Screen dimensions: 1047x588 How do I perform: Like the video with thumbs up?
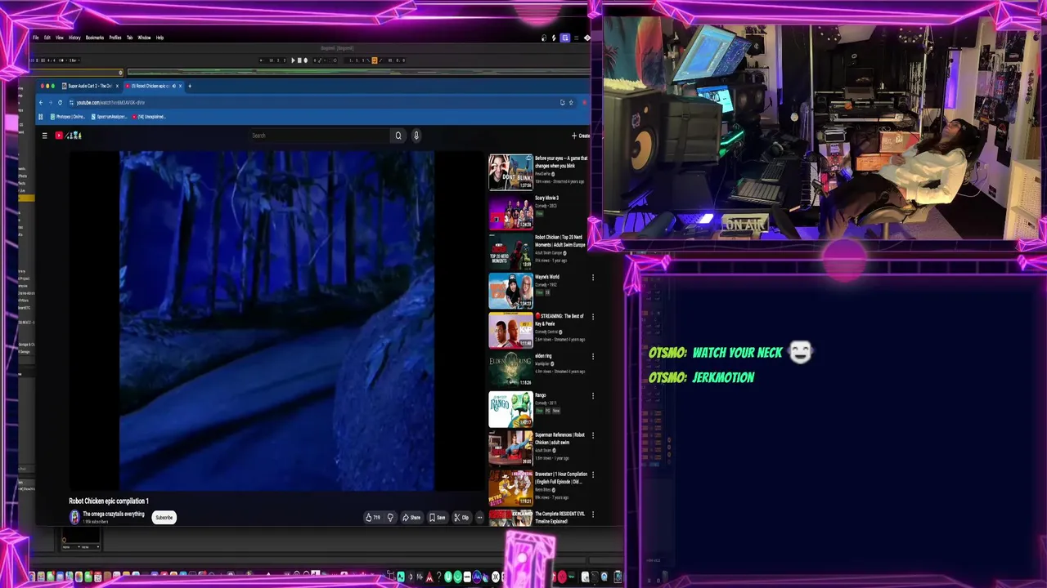coord(372,518)
